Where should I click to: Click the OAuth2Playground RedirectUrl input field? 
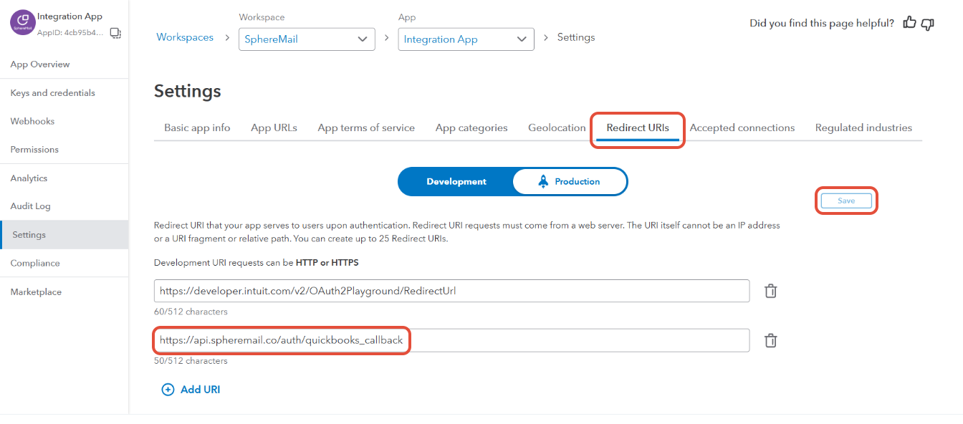pos(452,291)
